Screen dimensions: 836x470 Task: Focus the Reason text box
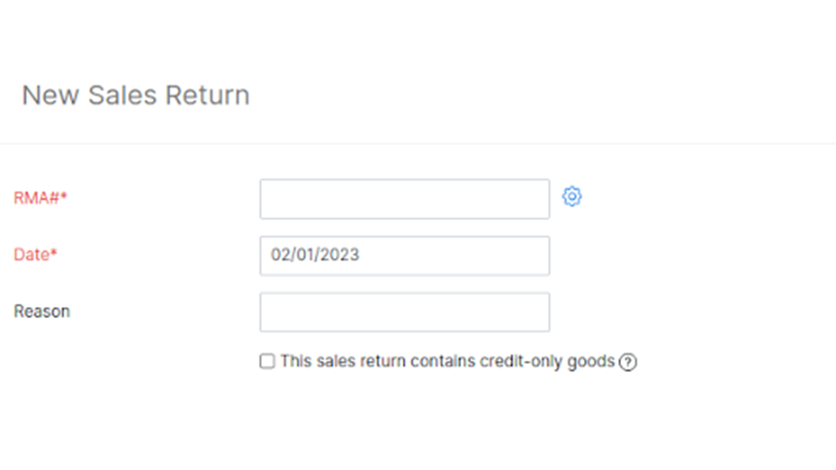(x=404, y=312)
